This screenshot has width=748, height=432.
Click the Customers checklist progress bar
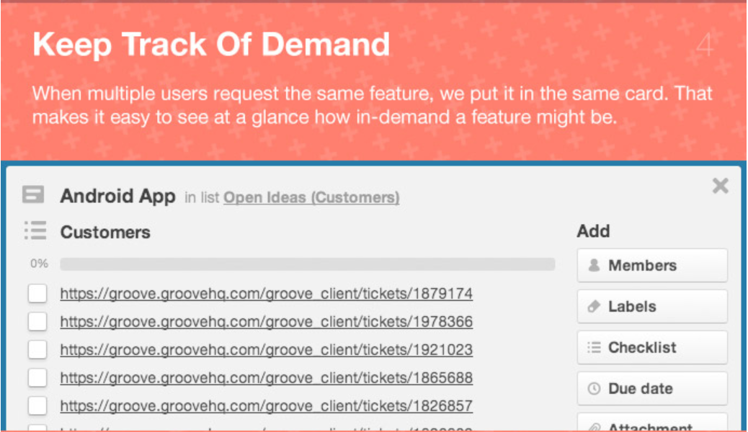[307, 264]
